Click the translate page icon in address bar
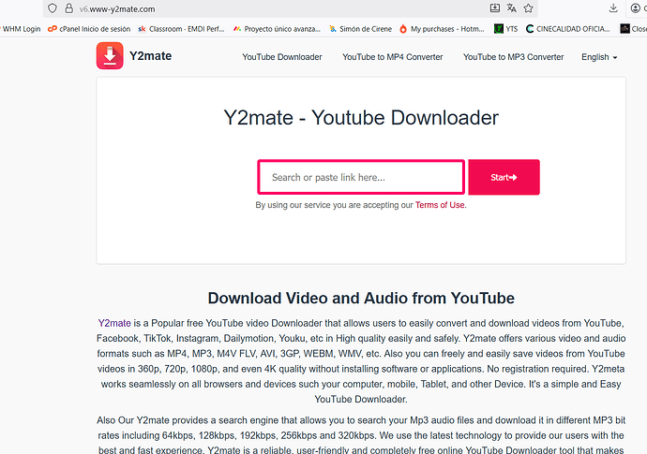 coord(513,8)
